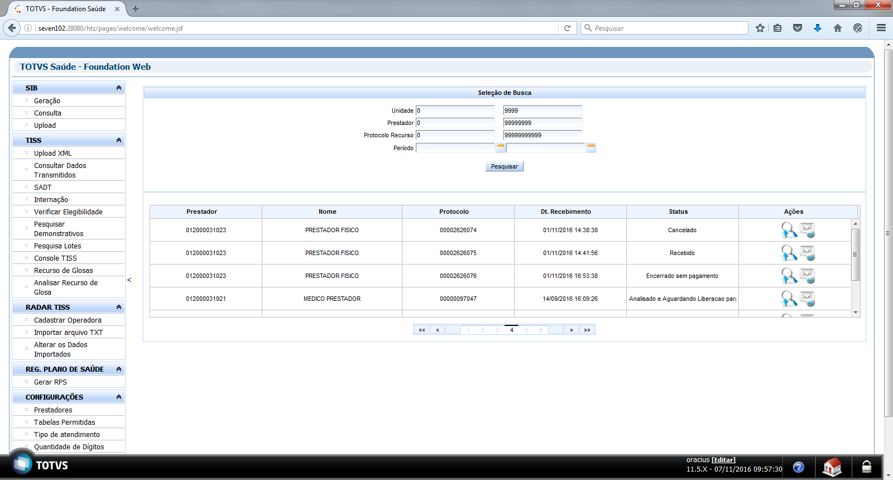Viewport: 893px width, 480px height.
Task: Open envelope icon for protocol 00002626074
Action: [808, 230]
